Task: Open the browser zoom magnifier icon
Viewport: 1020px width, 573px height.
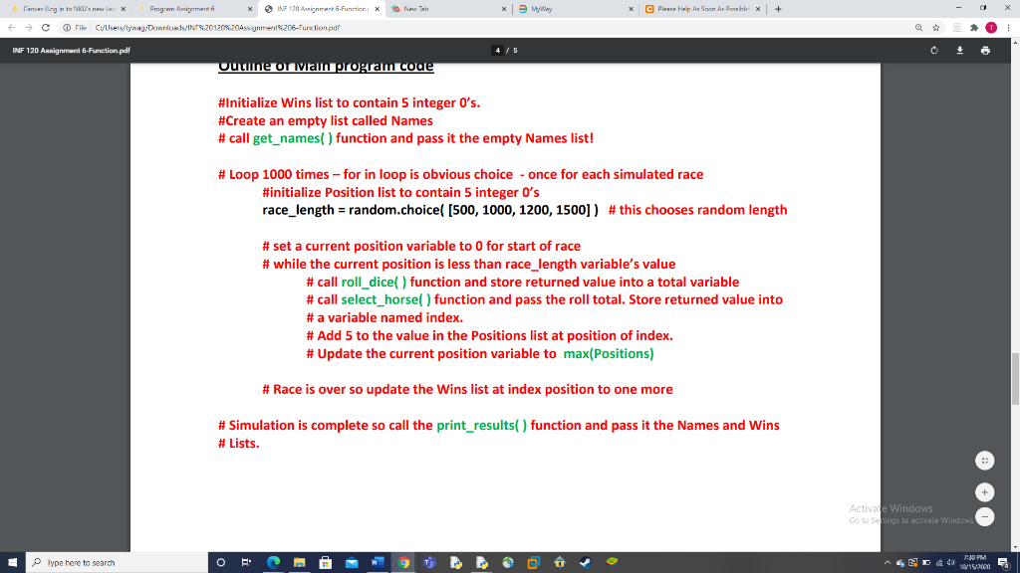Action: point(918,27)
